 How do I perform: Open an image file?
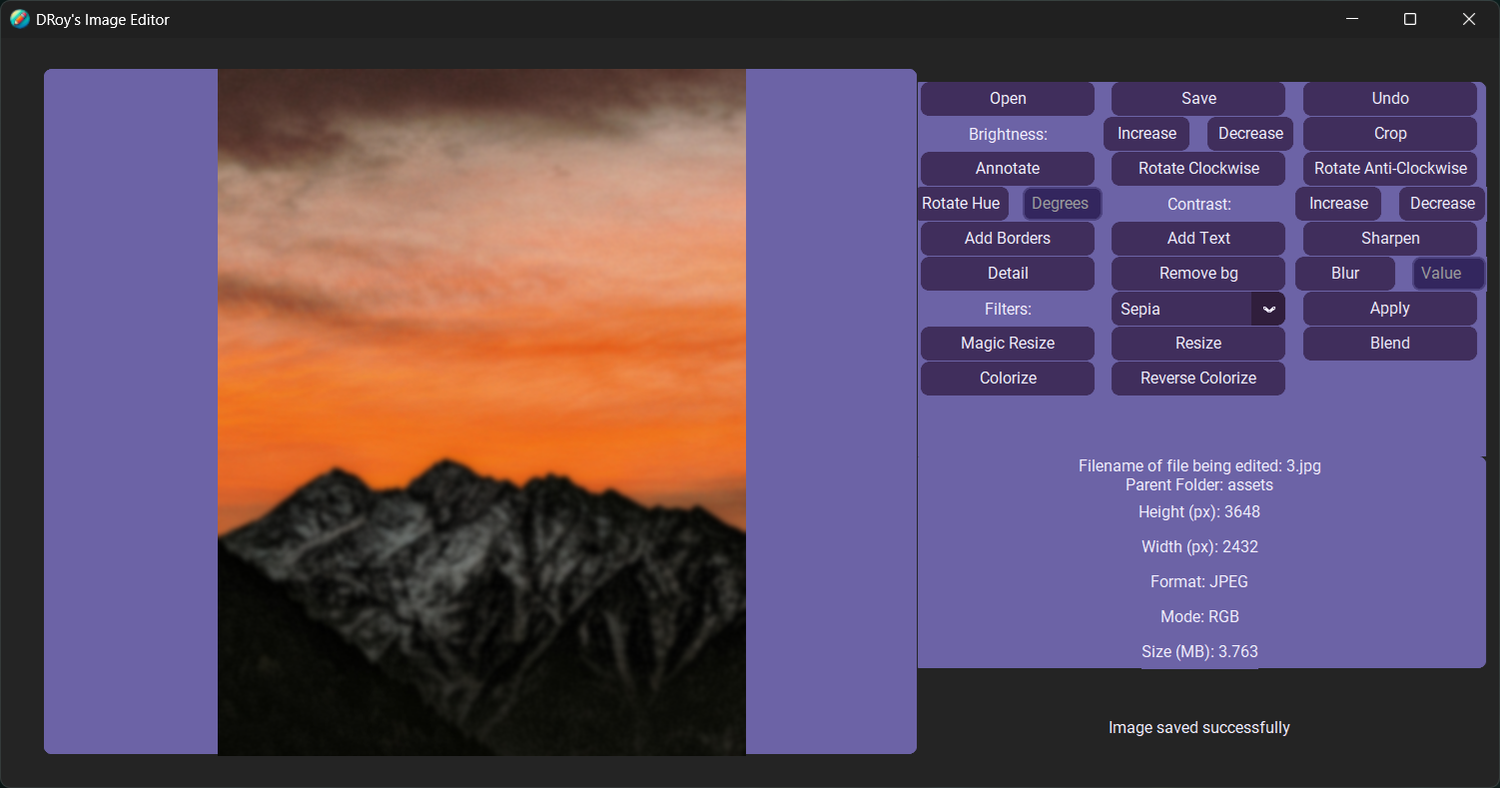[1007, 98]
